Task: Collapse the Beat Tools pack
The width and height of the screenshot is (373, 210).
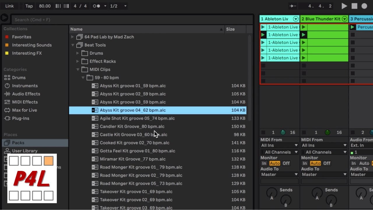Action: click(73, 45)
